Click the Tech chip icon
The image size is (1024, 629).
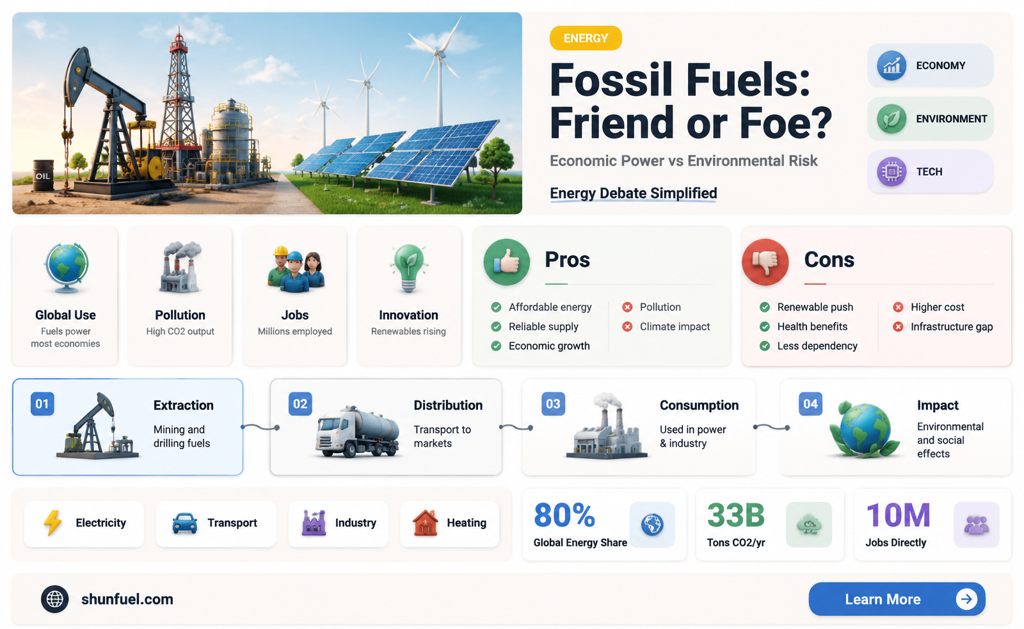[x=892, y=171]
